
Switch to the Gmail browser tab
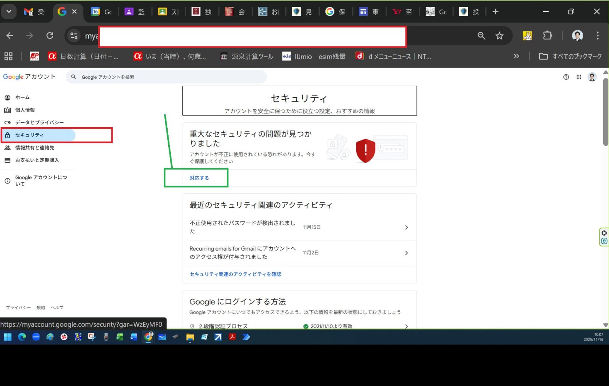(34, 12)
